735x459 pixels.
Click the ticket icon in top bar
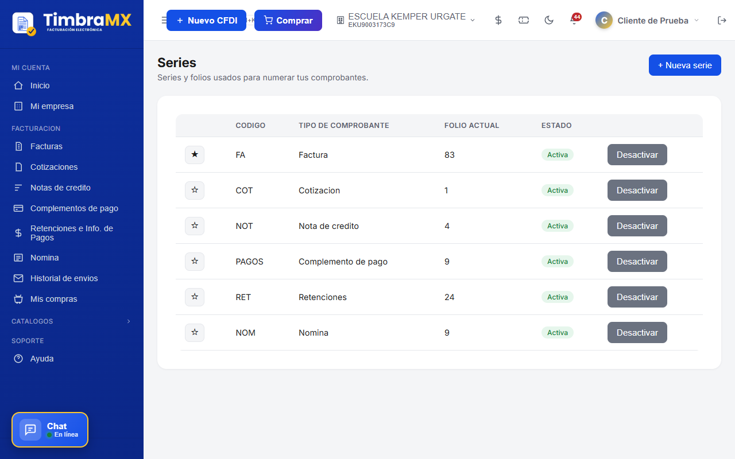click(524, 20)
